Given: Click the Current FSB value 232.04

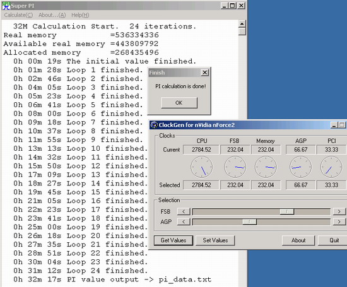Looking at the screenshot, I should pyautogui.click(x=235, y=149).
